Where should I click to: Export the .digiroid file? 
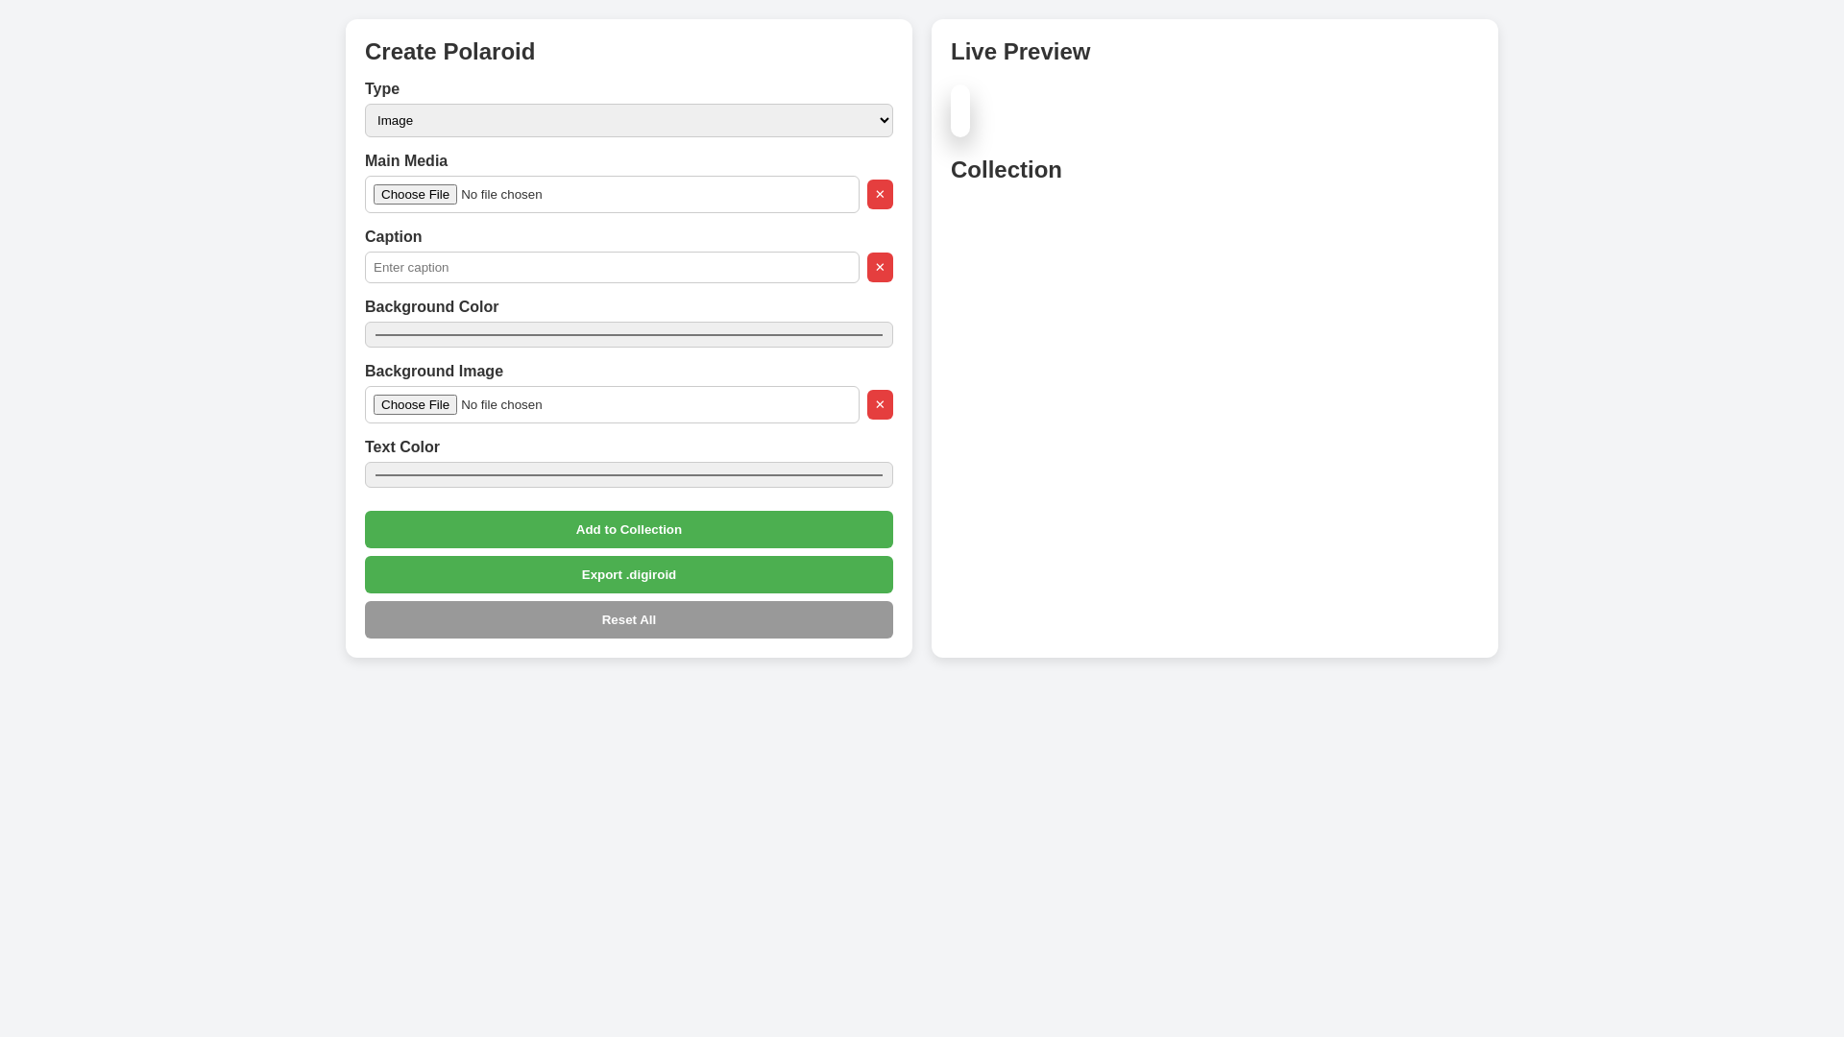tap(629, 574)
